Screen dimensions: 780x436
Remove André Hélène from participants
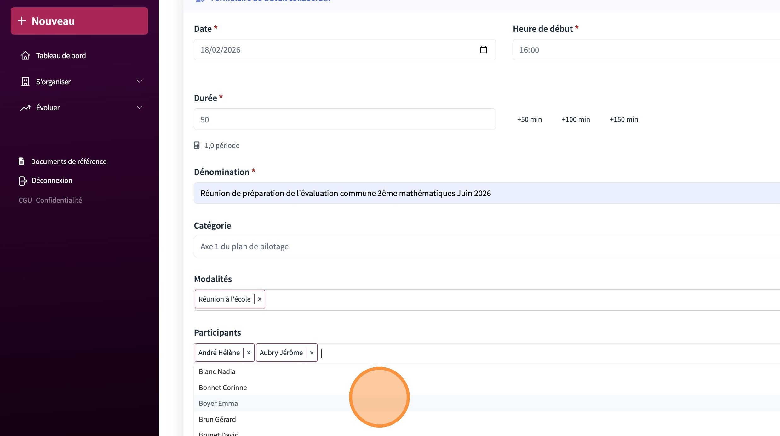[249, 353]
